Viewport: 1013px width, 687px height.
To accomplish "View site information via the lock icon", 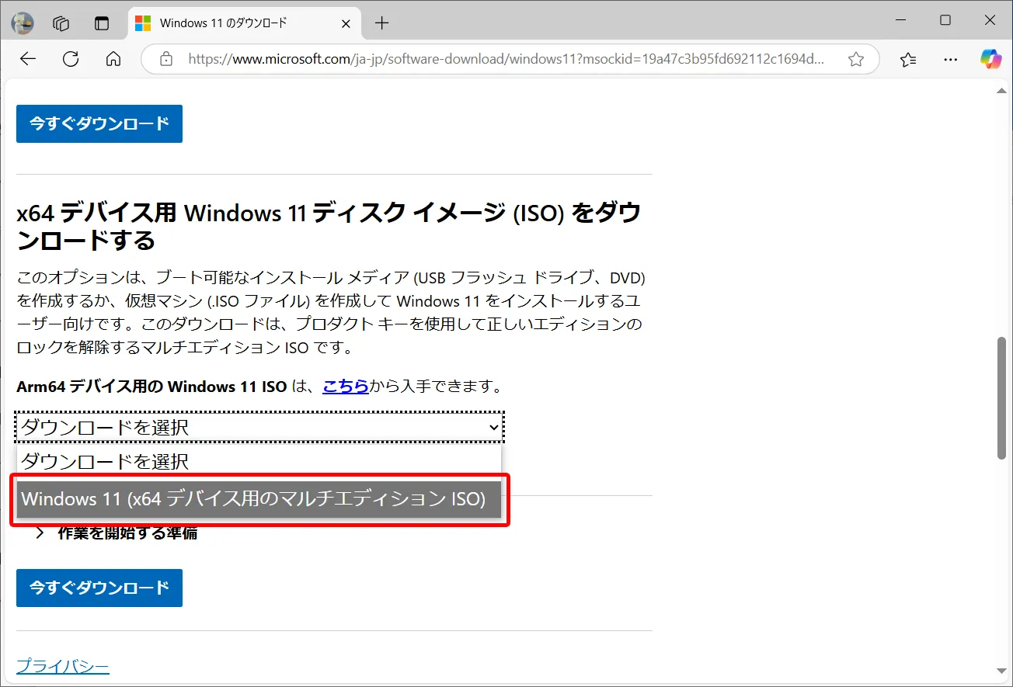I will (165, 59).
